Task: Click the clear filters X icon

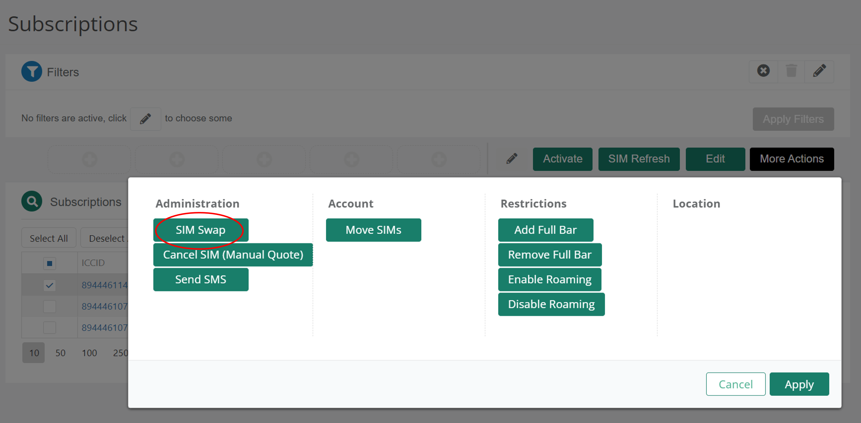Action: (763, 71)
